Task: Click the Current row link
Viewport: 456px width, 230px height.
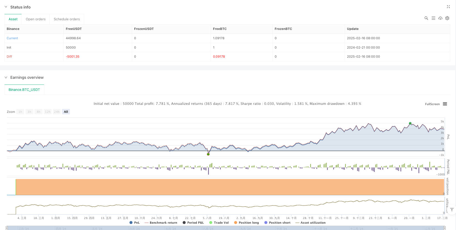Action: pyautogui.click(x=12, y=38)
